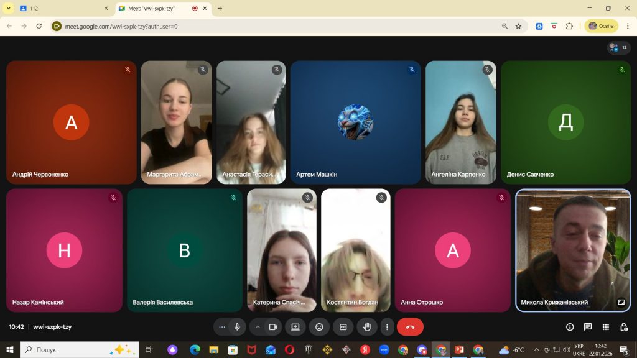Open audio settings dots beside microphone
The height and width of the screenshot is (358, 637).
(x=222, y=327)
